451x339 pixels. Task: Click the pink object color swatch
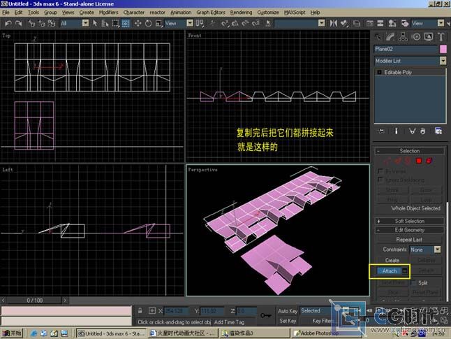pos(443,49)
